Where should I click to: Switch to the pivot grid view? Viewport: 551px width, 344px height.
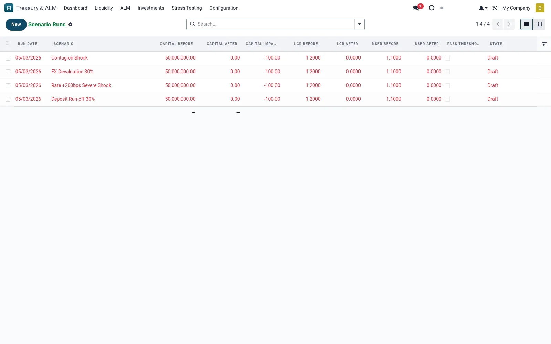click(539, 24)
